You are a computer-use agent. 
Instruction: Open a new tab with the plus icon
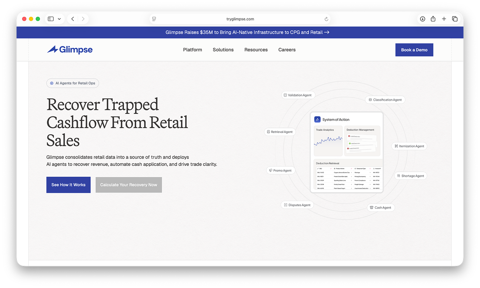[444, 19]
